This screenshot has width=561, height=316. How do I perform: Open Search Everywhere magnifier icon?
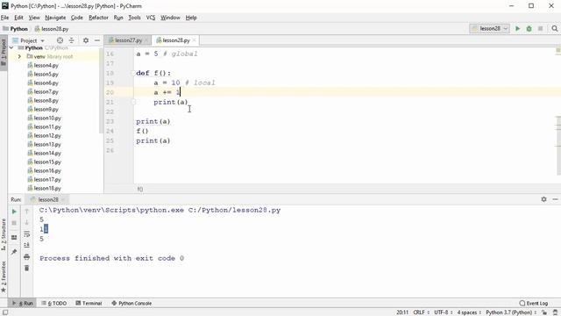(x=555, y=29)
